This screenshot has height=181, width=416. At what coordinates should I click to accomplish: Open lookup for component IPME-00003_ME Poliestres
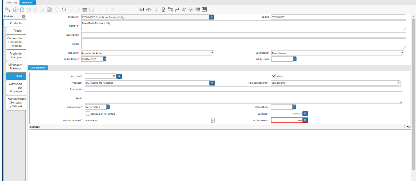[212, 83]
